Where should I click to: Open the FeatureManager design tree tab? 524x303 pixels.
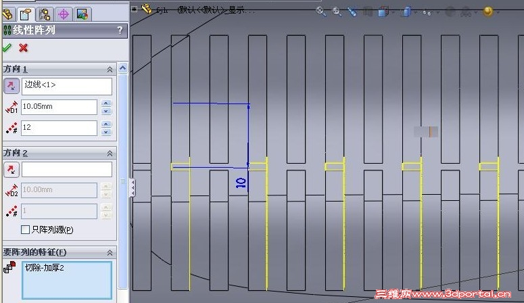click(8, 14)
